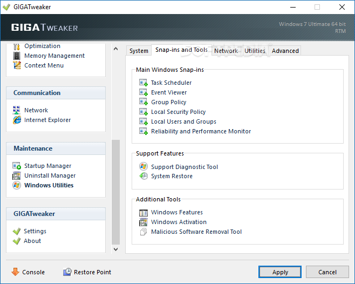Open Windows Activation link
The height and width of the screenshot is (284, 355).
click(179, 222)
